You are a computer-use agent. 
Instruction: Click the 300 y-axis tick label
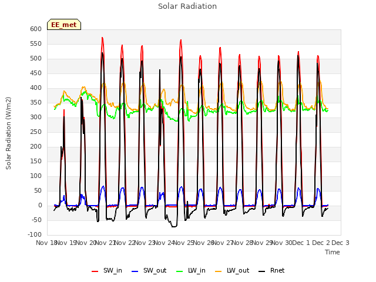click(36, 117)
